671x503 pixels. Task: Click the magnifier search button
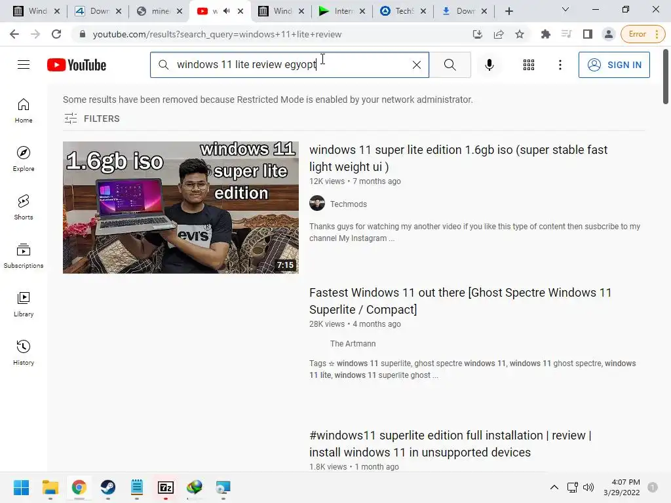(x=450, y=65)
